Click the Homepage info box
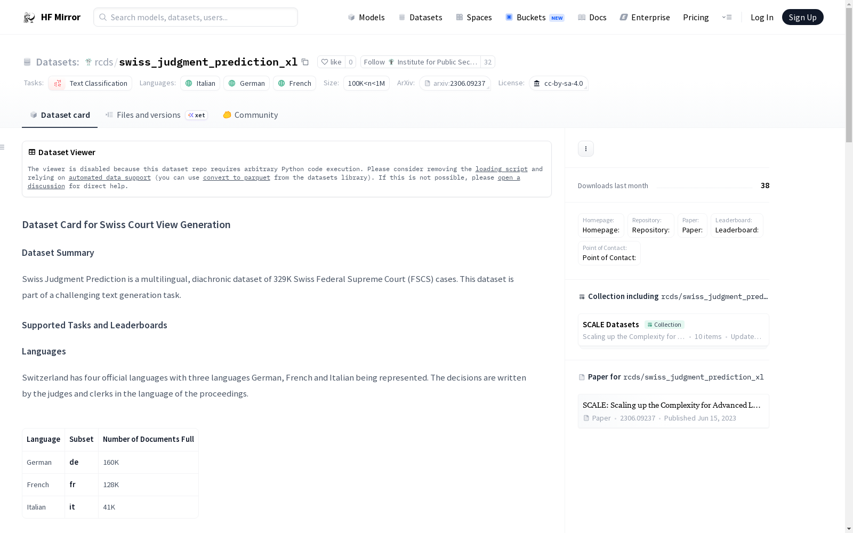Screen dimensions: 853x533 [601, 225]
